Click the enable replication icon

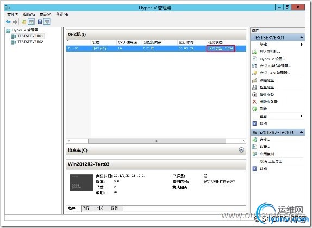[x=254, y=154]
